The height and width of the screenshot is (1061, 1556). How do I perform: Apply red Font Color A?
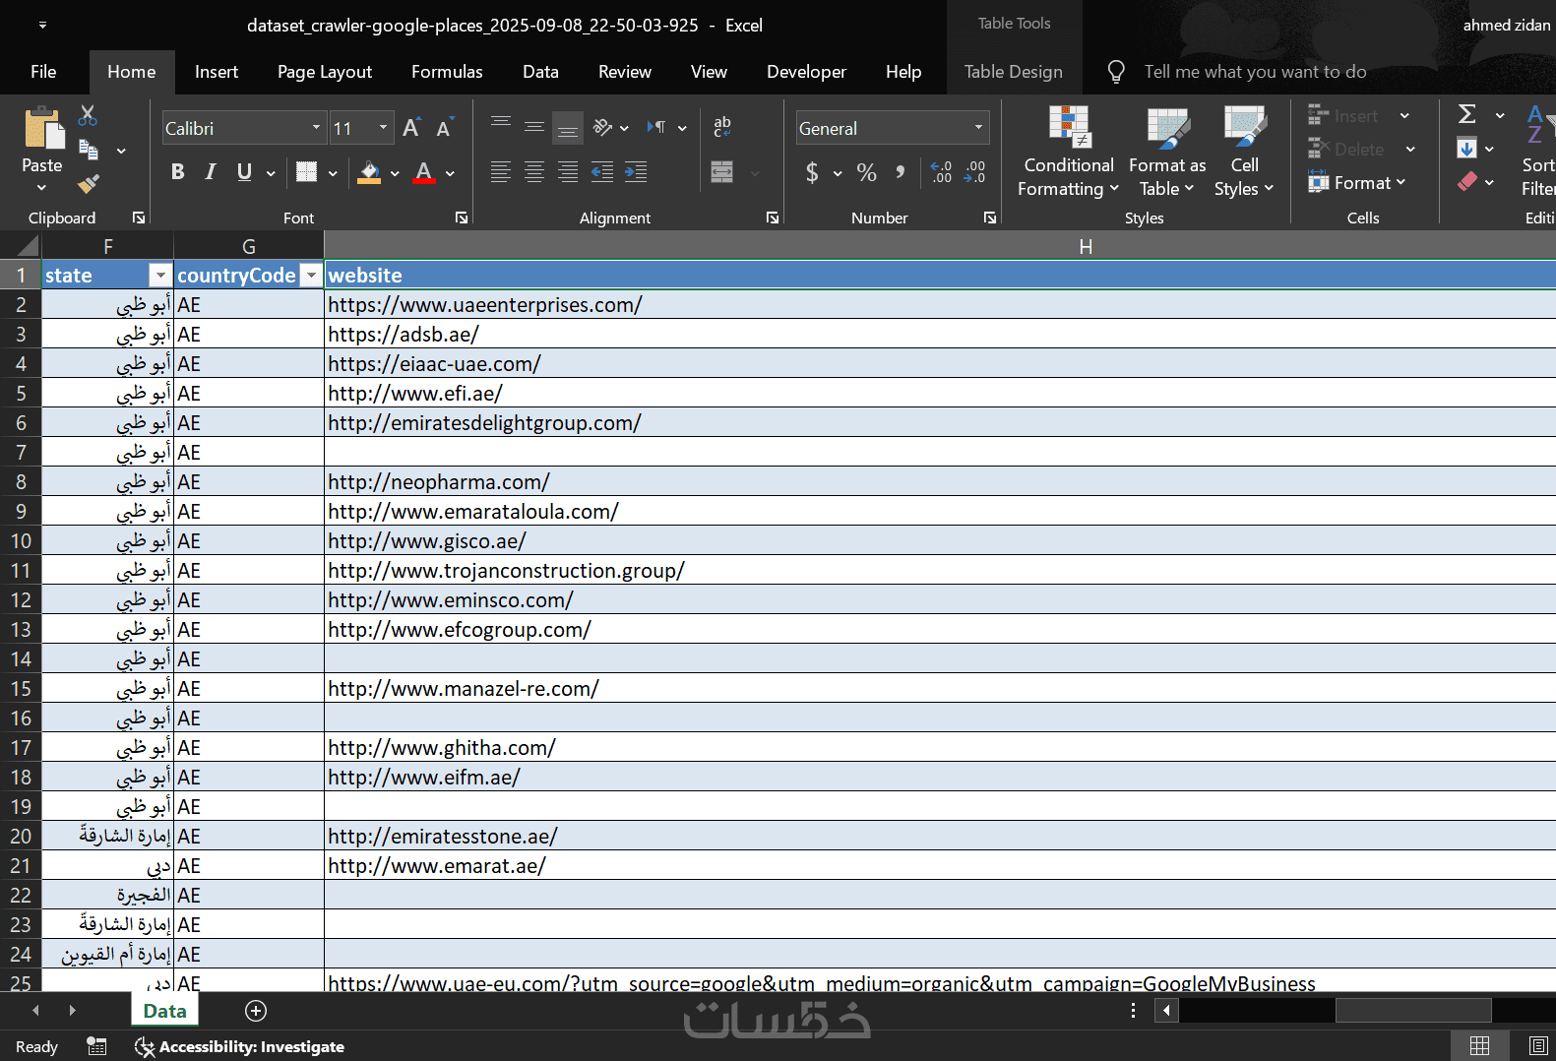[424, 172]
